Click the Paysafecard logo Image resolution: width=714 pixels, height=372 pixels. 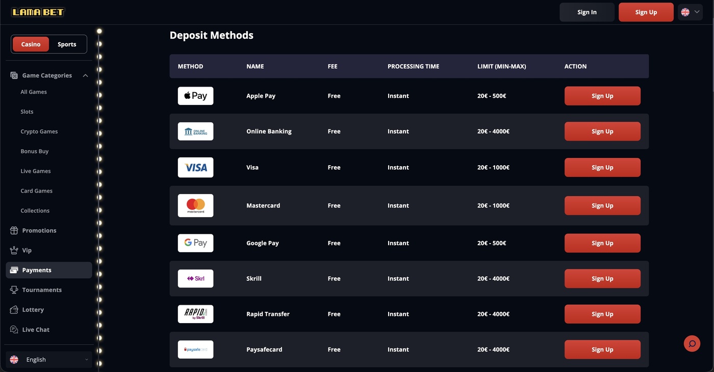click(195, 350)
